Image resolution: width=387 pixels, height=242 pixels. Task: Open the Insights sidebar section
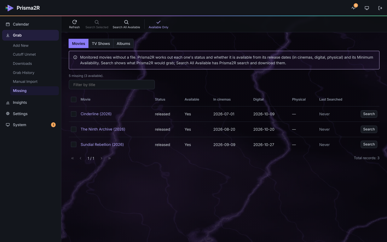pyautogui.click(x=31, y=103)
